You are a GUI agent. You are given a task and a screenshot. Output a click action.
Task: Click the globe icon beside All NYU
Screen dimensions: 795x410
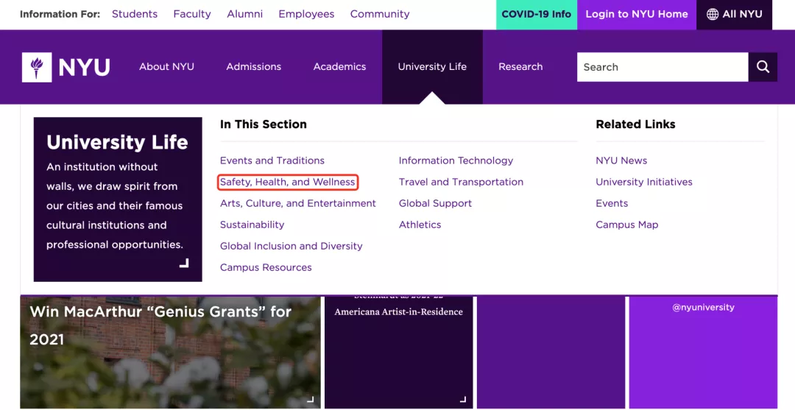click(x=712, y=14)
